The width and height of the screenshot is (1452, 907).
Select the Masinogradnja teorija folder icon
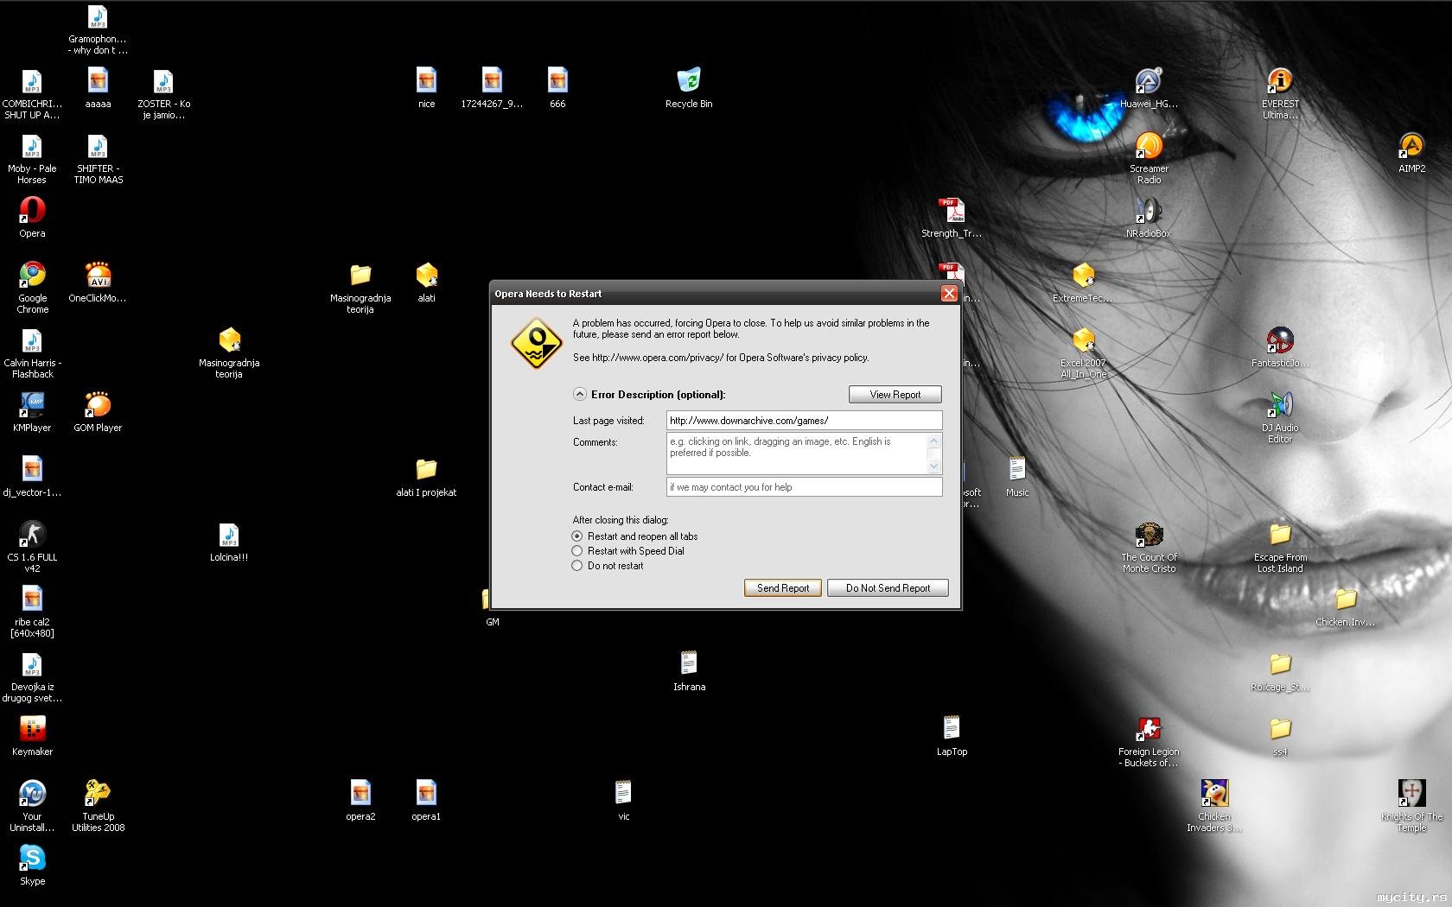click(x=360, y=276)
